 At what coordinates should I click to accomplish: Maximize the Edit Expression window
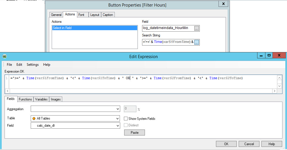(269, 56)
